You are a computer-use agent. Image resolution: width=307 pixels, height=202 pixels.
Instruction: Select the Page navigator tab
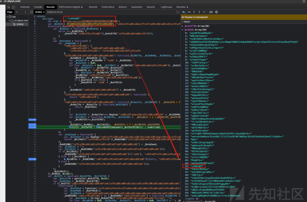[x=10, y=12]
